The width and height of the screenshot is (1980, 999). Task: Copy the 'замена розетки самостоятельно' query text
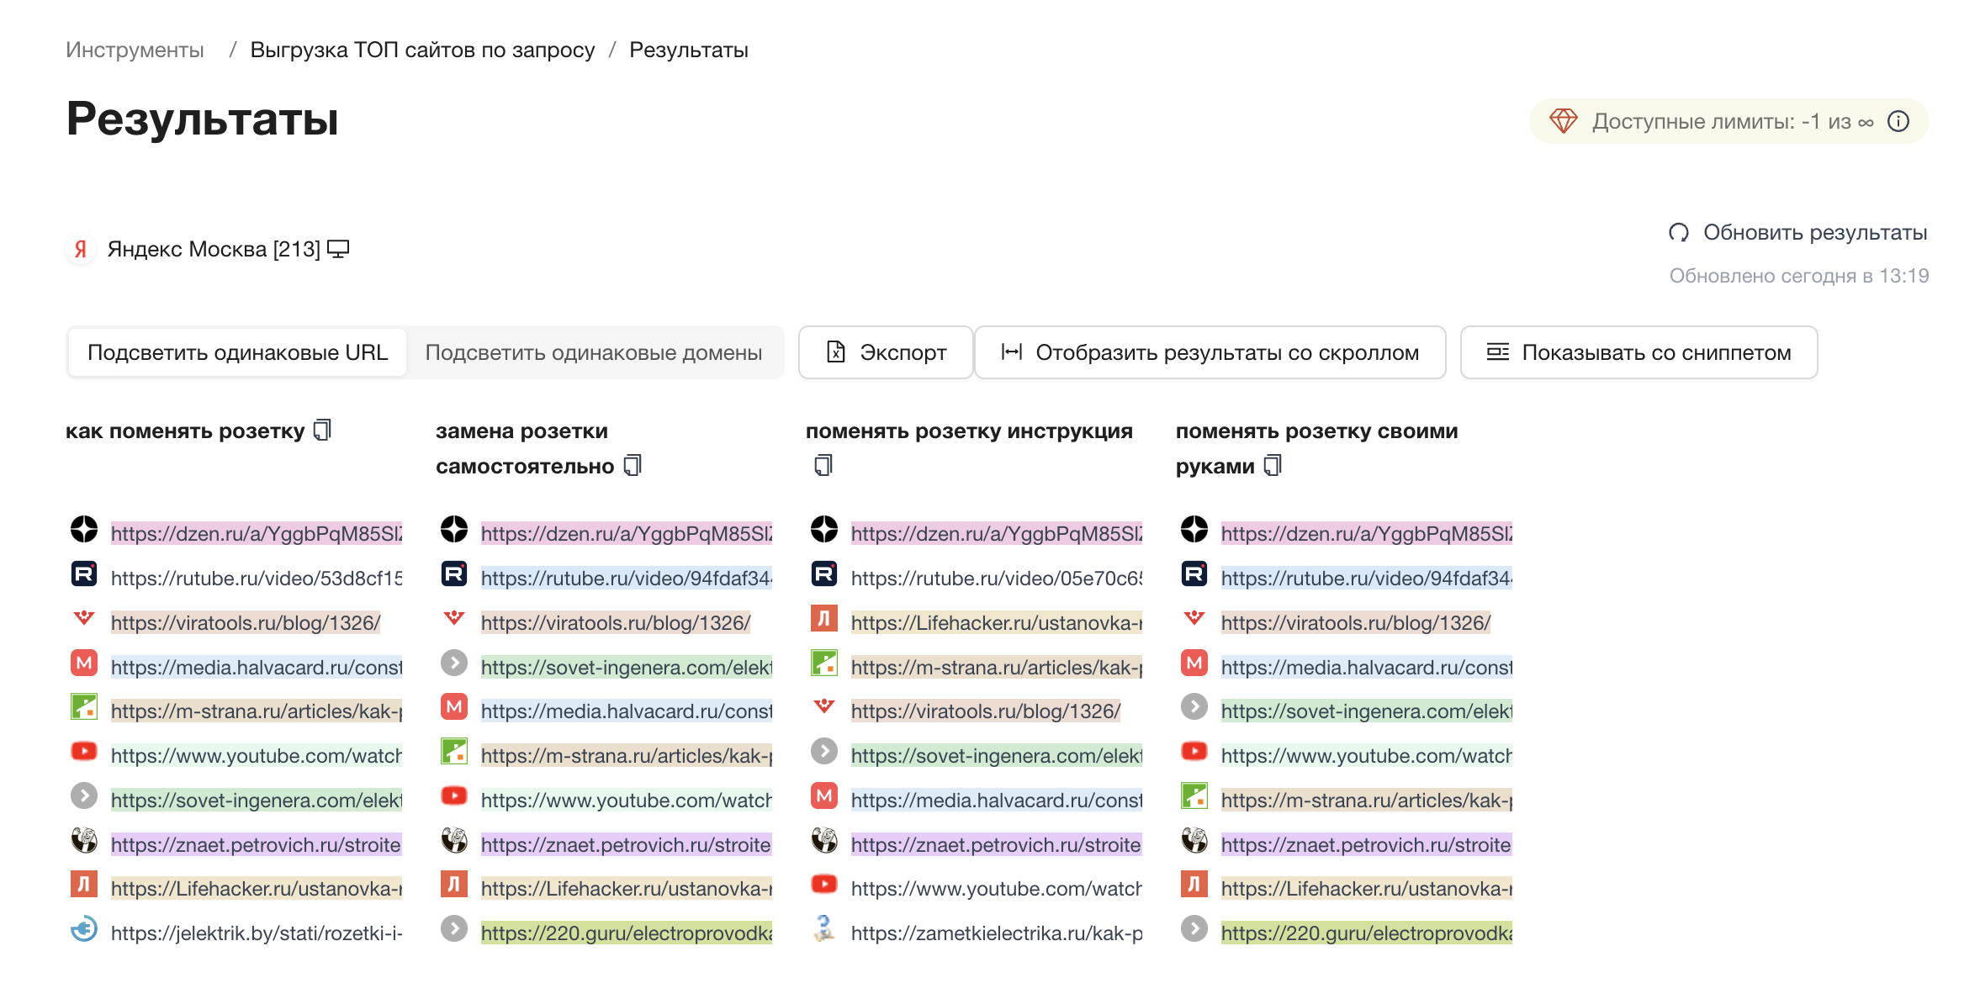pos(633,466)
